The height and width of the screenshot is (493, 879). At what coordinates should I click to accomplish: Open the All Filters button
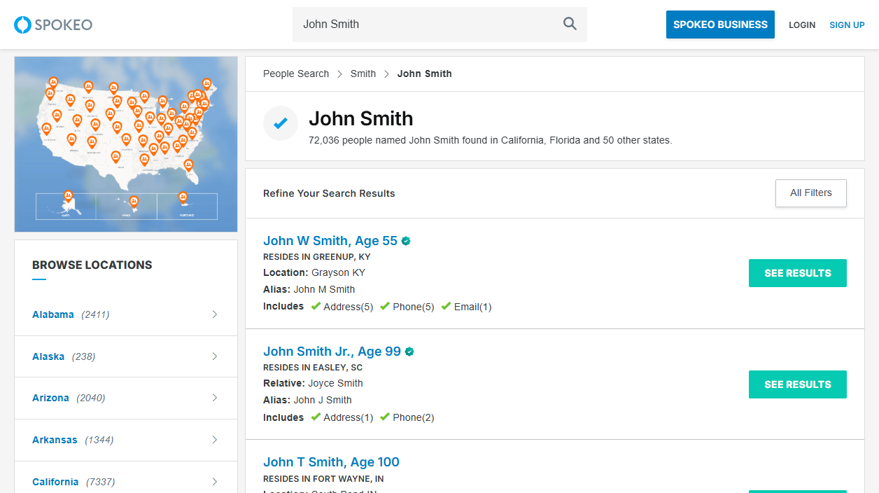click(x=811, y=193)
